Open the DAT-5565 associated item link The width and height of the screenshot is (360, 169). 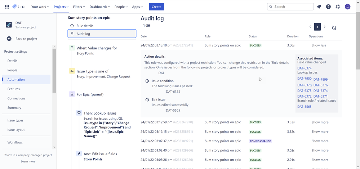[305, 107]
